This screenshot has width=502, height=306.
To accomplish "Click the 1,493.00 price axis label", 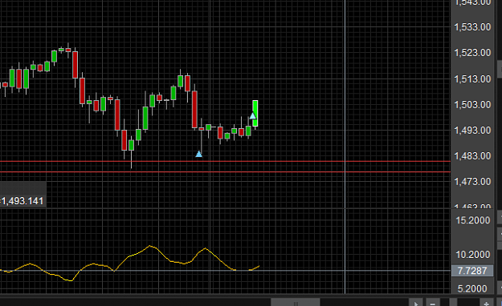I will 472,131.
